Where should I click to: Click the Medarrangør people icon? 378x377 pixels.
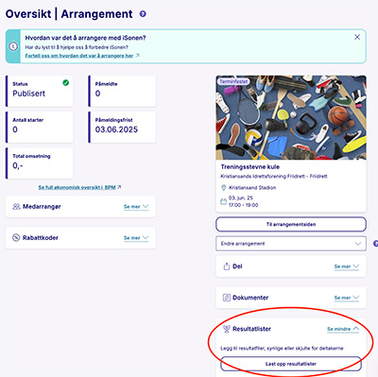16,207
